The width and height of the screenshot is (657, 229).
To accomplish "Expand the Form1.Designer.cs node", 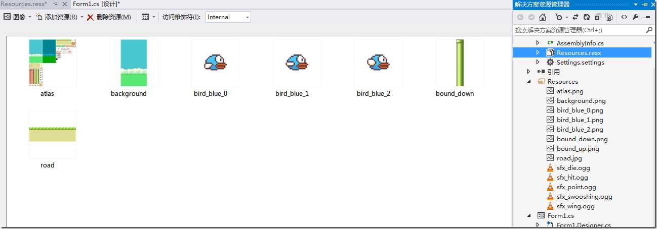I will click(538, 225).
